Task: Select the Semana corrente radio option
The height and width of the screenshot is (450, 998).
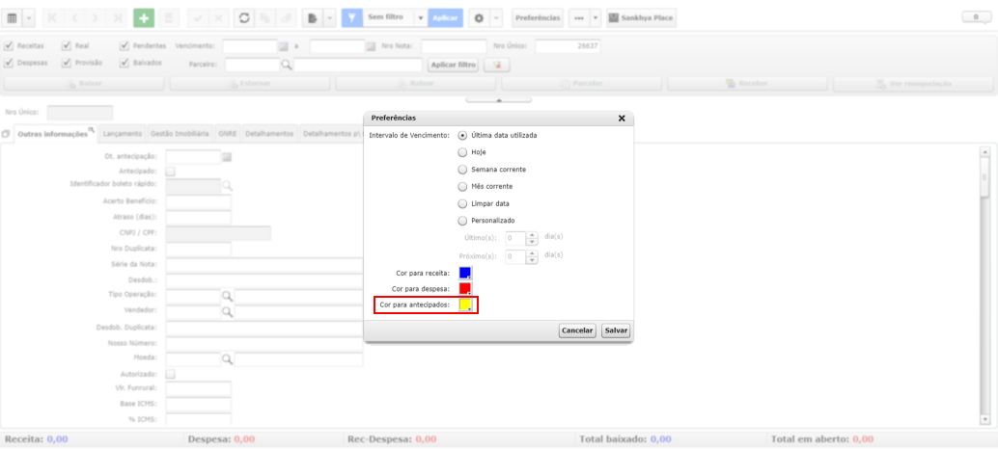Action: [462, 170]
